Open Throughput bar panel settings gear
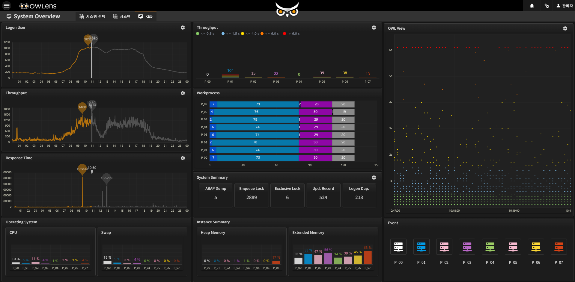575x282 pixels. [374, 28]
